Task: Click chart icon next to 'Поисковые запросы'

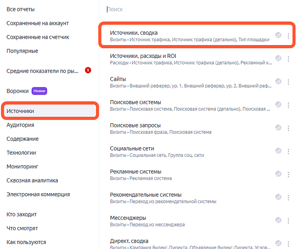Action: coord(278,128)
